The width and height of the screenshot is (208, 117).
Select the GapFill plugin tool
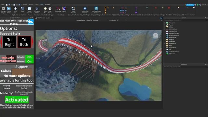tap(64, 9)
